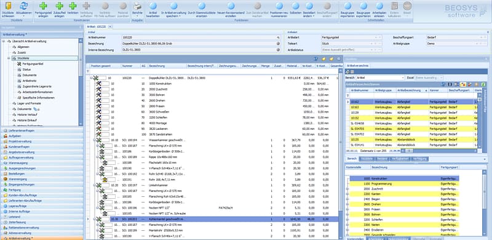Switch to the Bestand tab in the right panel
This screenshot has width=492, height=240.
(382, 159)
